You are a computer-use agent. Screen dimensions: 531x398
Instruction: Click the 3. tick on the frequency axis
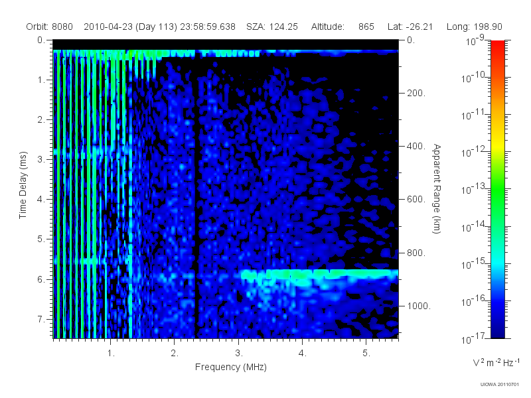(239, 354)
